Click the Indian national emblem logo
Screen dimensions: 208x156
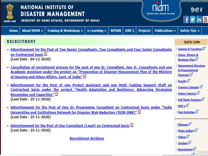pos(10,13)
